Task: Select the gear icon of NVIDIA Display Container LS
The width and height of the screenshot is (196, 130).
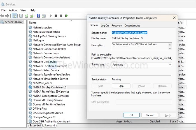Action: 30,87
